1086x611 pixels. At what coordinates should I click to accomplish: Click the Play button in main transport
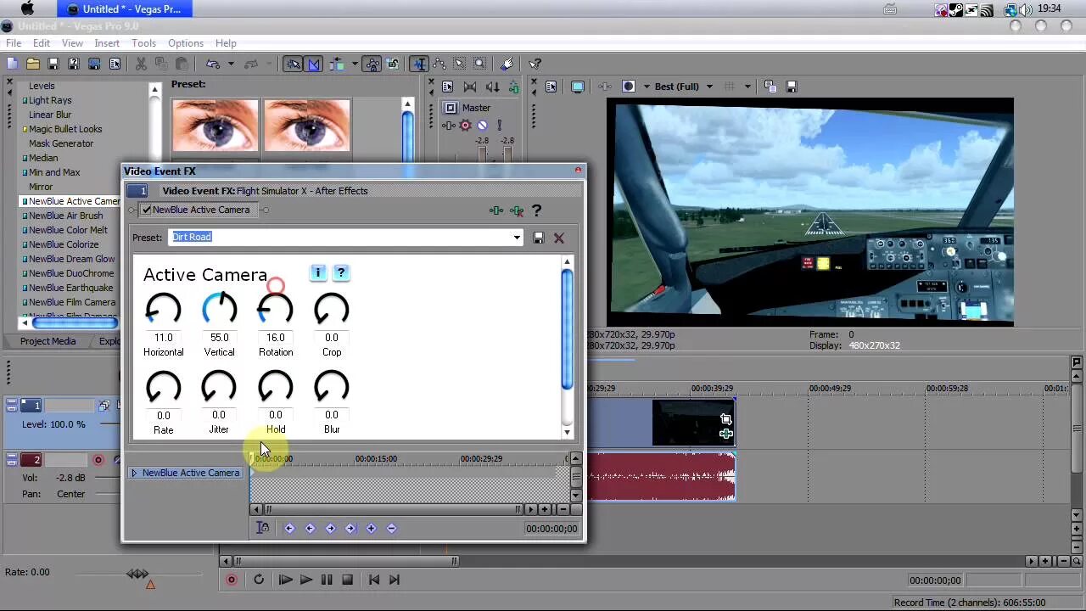[306, 580]
